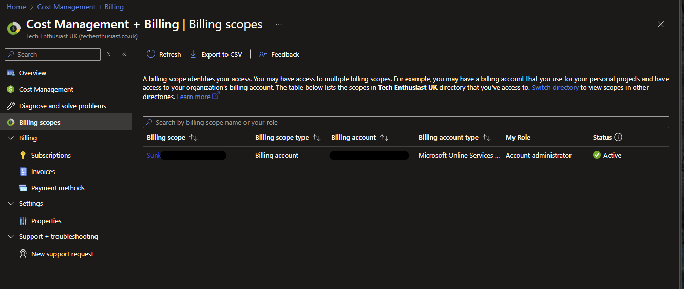Viewport: 684px width, 289px height.
Task: Click the billing scope name search box
Action: (x=406, y=122)
